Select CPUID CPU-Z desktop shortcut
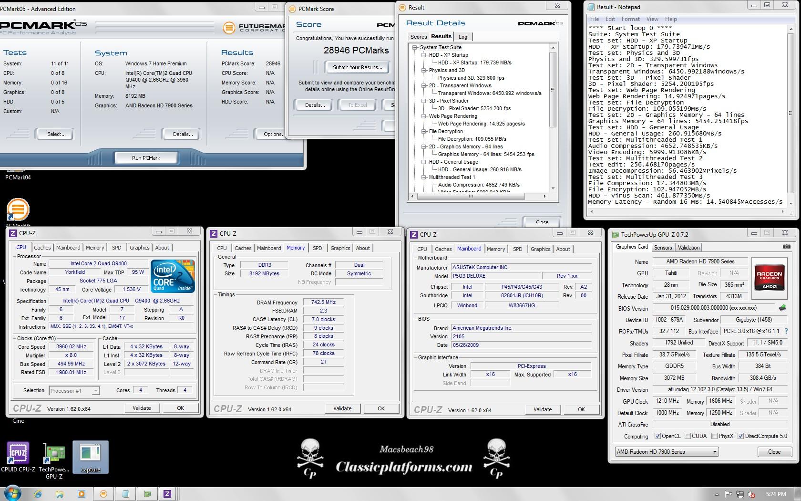The width and height of the screenshot is (801, 501). (18, 457)
